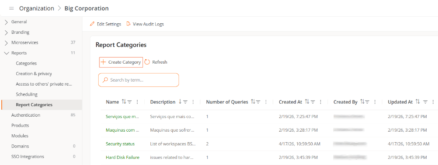Expand the Branding section chevron
The image size is (438, 165).
point(7,32)
